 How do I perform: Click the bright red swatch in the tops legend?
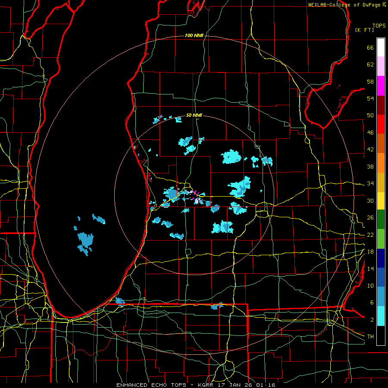tap(381, 124)
